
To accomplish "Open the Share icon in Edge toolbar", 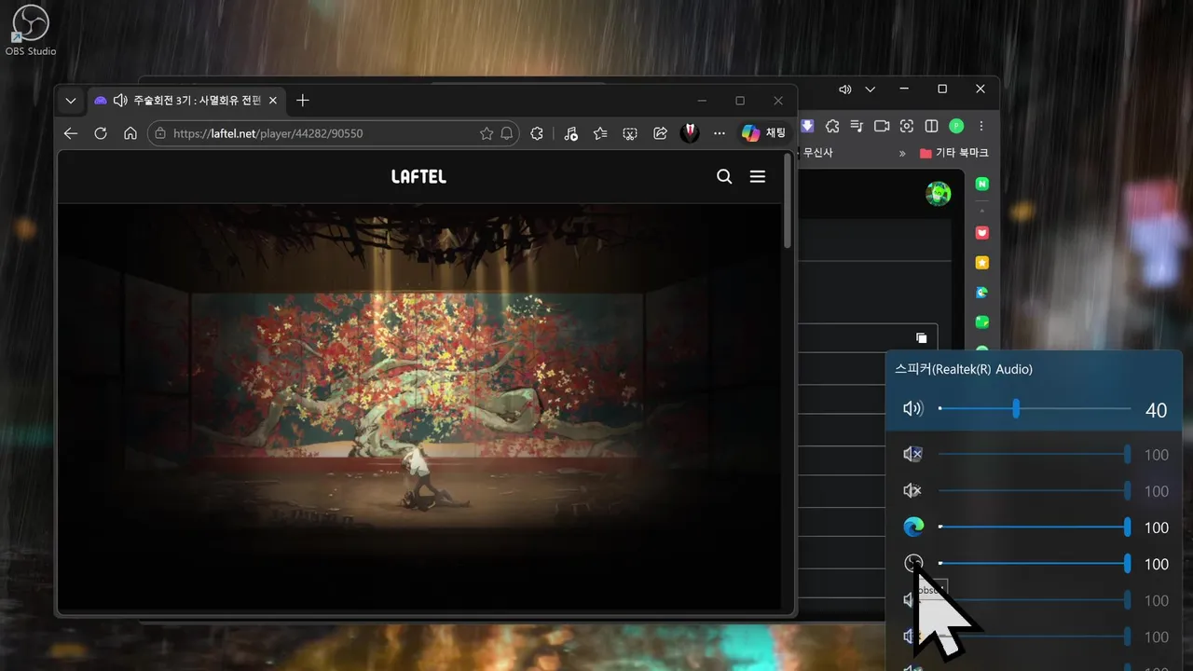I will (660, 133).
